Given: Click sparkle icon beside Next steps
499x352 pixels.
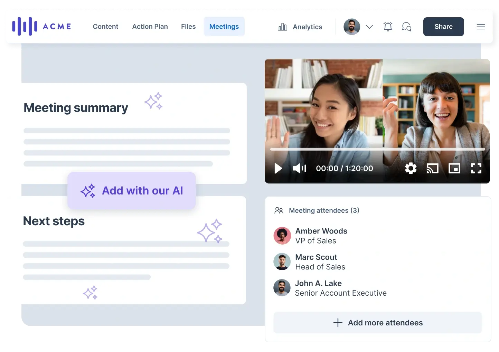Looking at the screenshot, I should [x=210, y=231].
